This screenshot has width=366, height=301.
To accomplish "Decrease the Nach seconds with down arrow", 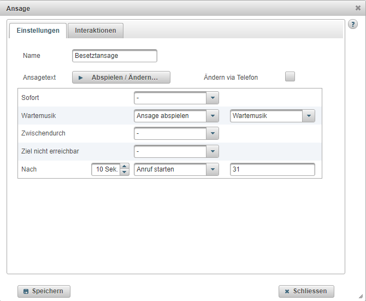I will [125, 172].
